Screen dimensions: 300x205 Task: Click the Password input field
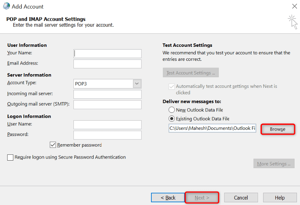pyautogui.click(x=107, y=135)
